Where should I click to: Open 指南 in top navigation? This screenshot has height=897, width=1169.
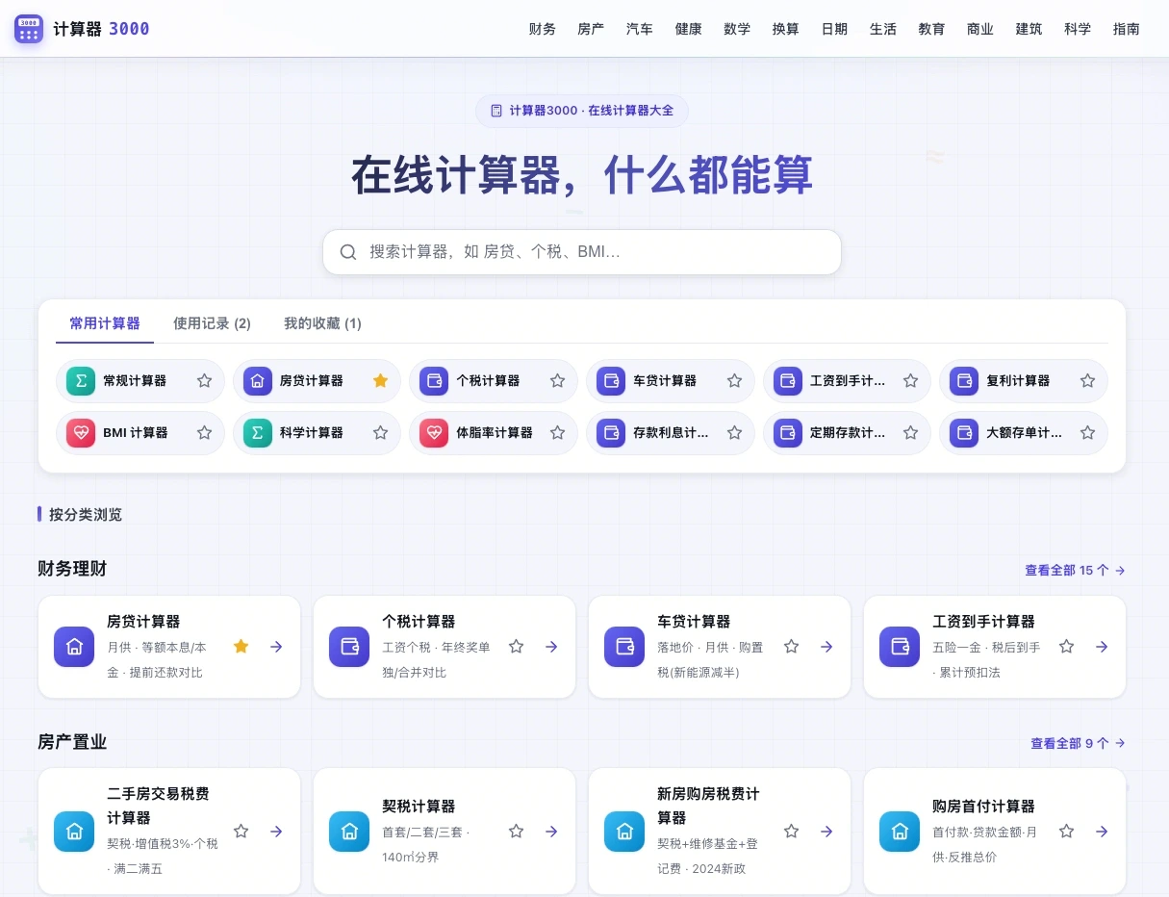[x=1127, y=29]
